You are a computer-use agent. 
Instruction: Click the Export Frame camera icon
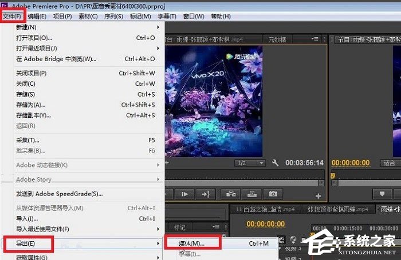click(273, 194)
